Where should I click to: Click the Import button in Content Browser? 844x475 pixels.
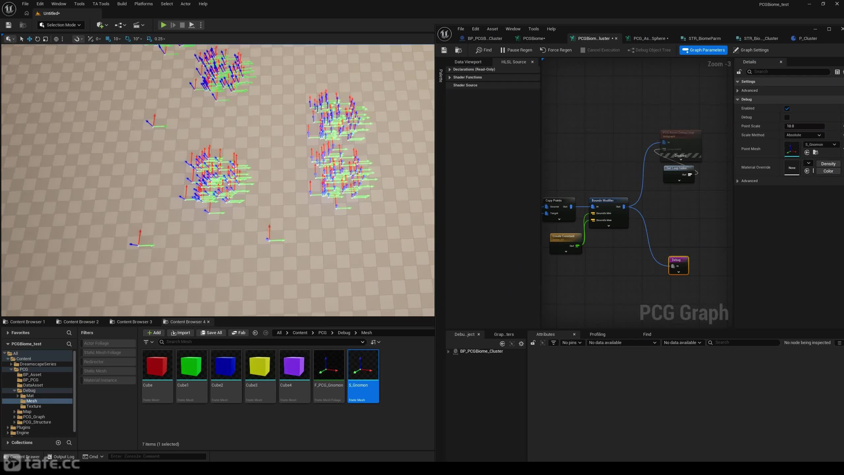coord(180,333)
